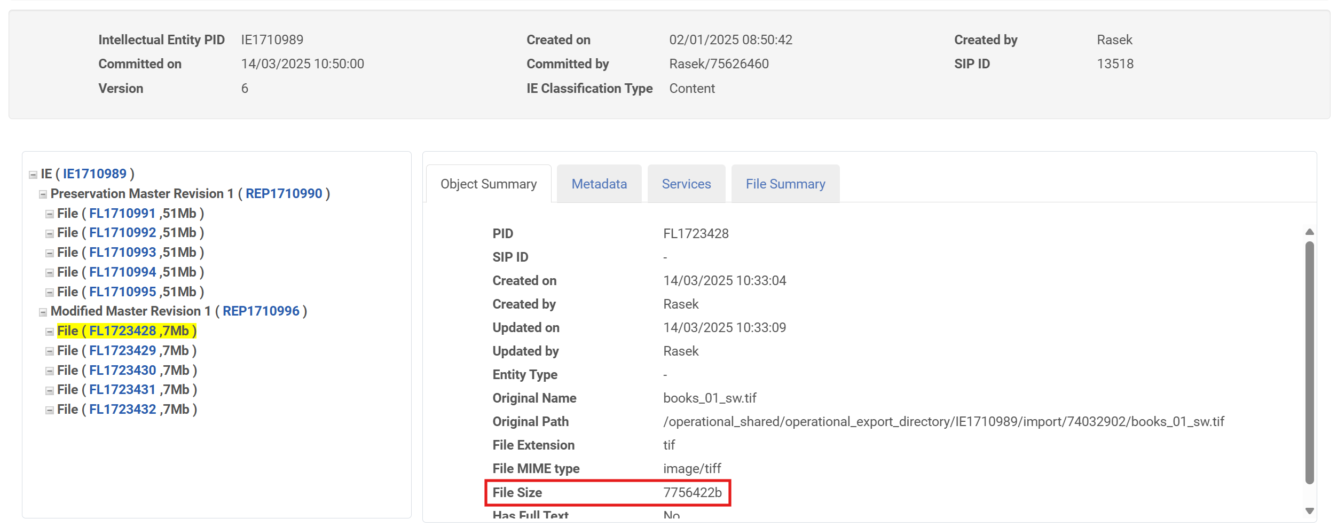
Task: Open the IE1710989 entity link
Action: click(x=95, y=174)
